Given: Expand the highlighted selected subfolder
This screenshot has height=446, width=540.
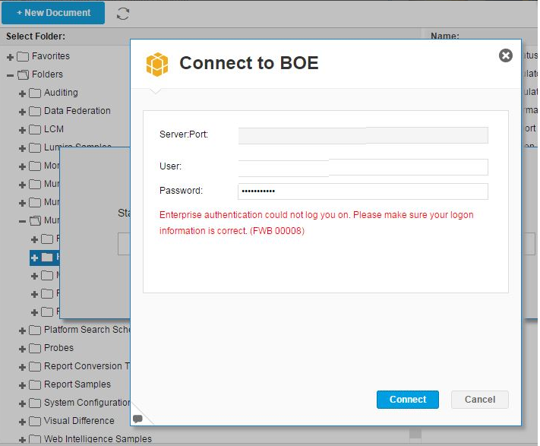Looking at the screenshot, I should [x=34, y=258].
